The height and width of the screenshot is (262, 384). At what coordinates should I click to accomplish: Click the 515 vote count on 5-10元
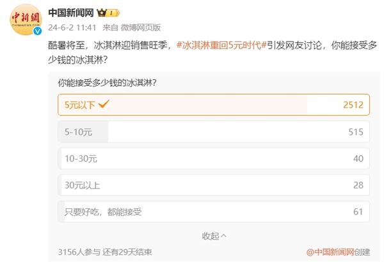point(356,132)
